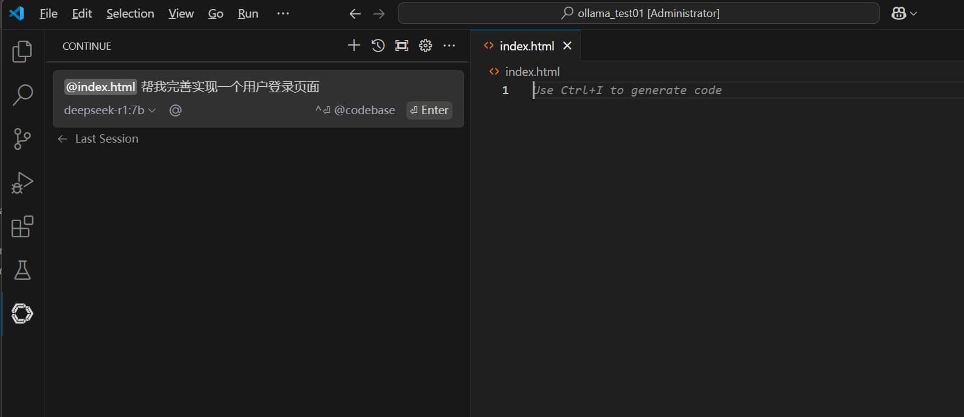964x417 pixels.
Task: Place cursor on editor line 1
Action: 747,90
